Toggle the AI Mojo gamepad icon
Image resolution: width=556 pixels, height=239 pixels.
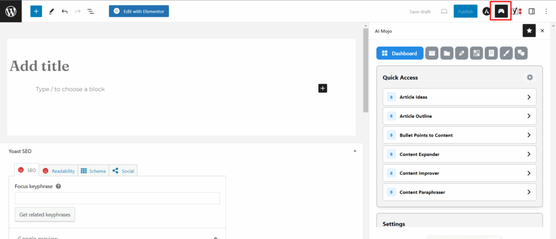(x=501, y=12)
